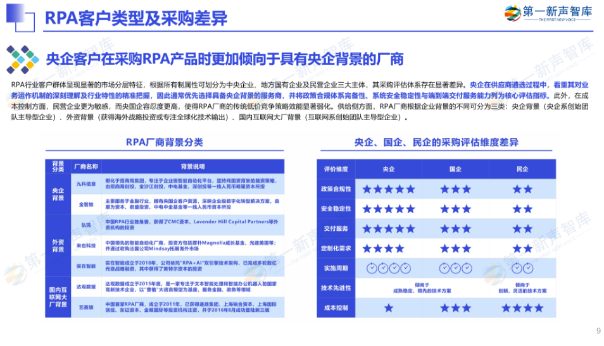Click the 国内互联网大厂背景 category cell

(x=58, y=297)
